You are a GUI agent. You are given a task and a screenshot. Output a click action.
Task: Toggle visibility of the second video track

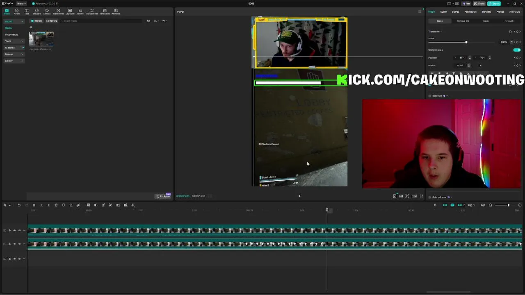tap(14, 244)
